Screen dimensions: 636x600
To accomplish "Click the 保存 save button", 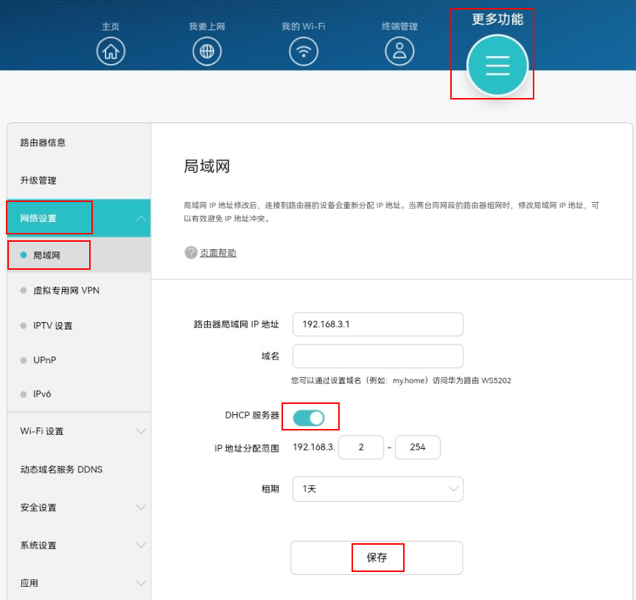I will 377,558.
